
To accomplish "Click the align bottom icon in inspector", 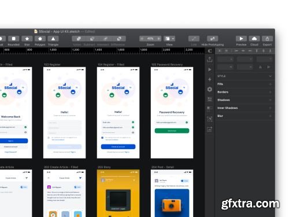I will coord(271,51).
